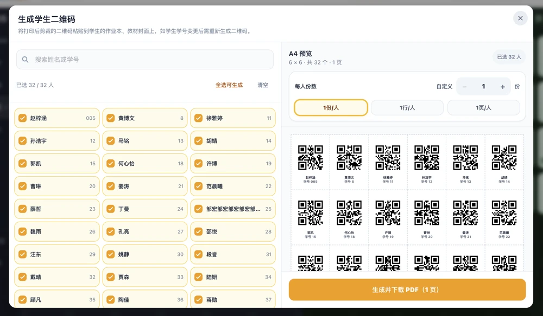Click the 自定义 label
This screenshot has height=316, width=543.
[x=444, y=86]
